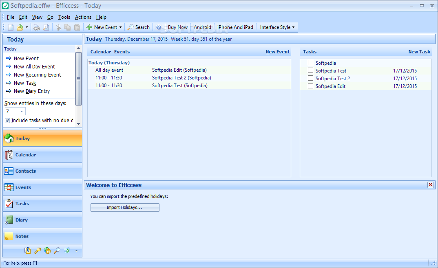The height and width of the screenshot is (268, 438).
Task: Select Softpedia Test 2 (Softpedia) event row
Action: click(x=189, y=78)
